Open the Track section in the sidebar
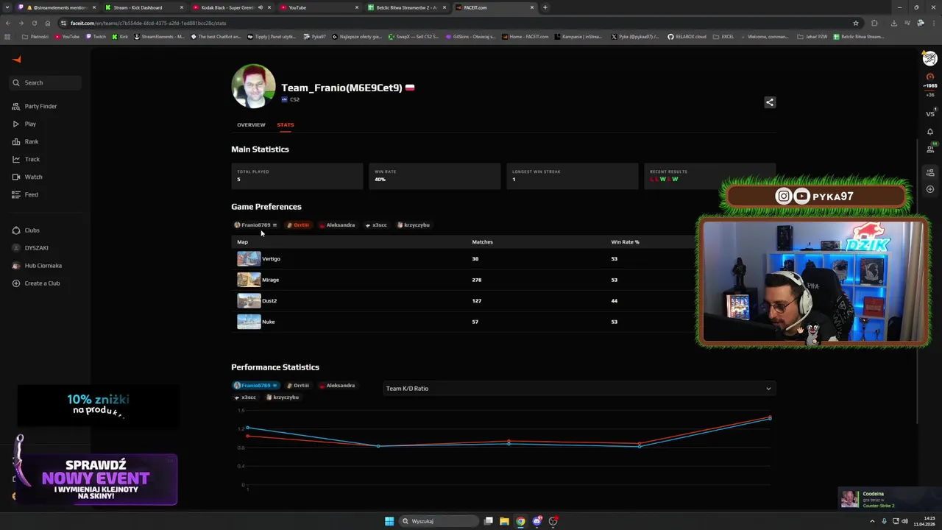 26,159
